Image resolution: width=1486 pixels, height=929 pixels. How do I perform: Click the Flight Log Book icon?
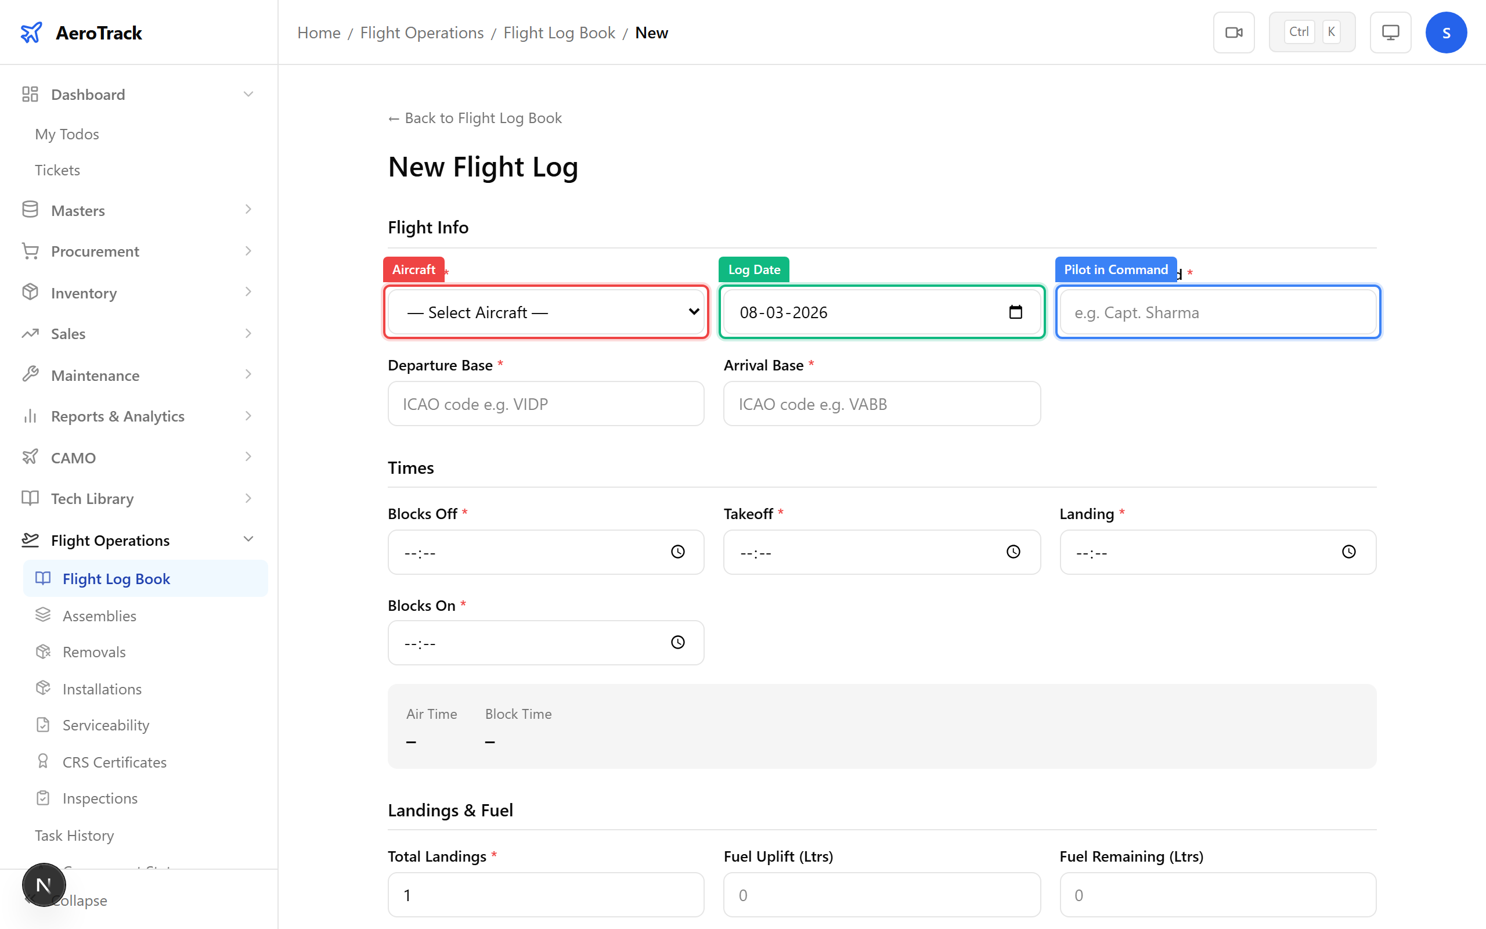(42, 578)
